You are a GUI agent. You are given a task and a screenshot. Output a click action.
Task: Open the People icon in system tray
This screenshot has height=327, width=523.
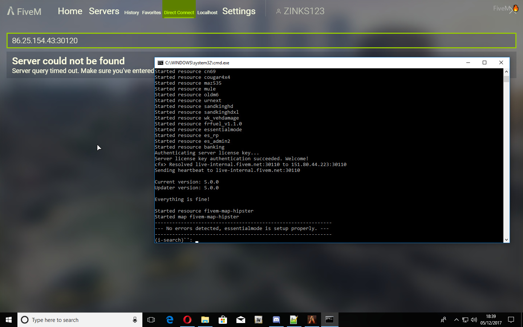(443, 320)
